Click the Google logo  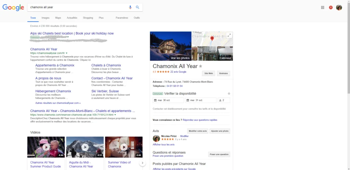tap(13, 8)
